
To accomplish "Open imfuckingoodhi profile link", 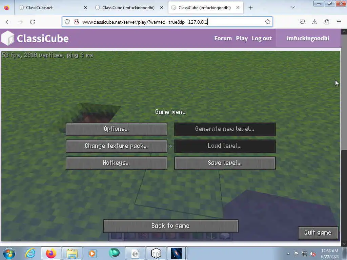I will pyautogui.click(x=308, y=38).
